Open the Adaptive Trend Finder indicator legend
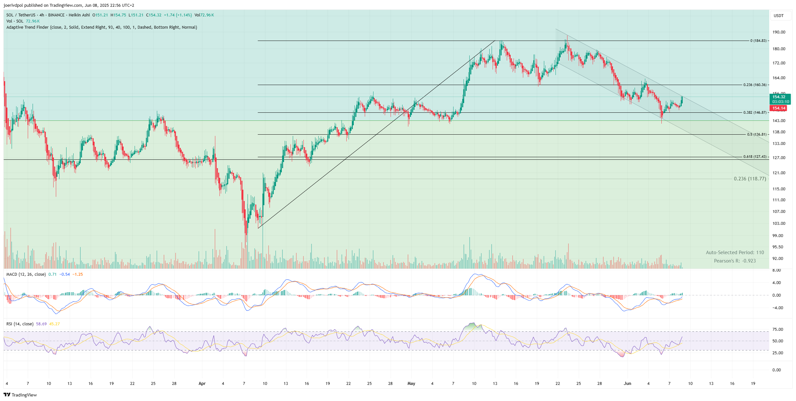796x401 pixels. point(102,27)
